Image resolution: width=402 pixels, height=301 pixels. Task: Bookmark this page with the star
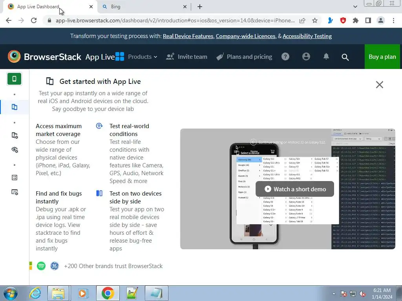coord(315,20)
